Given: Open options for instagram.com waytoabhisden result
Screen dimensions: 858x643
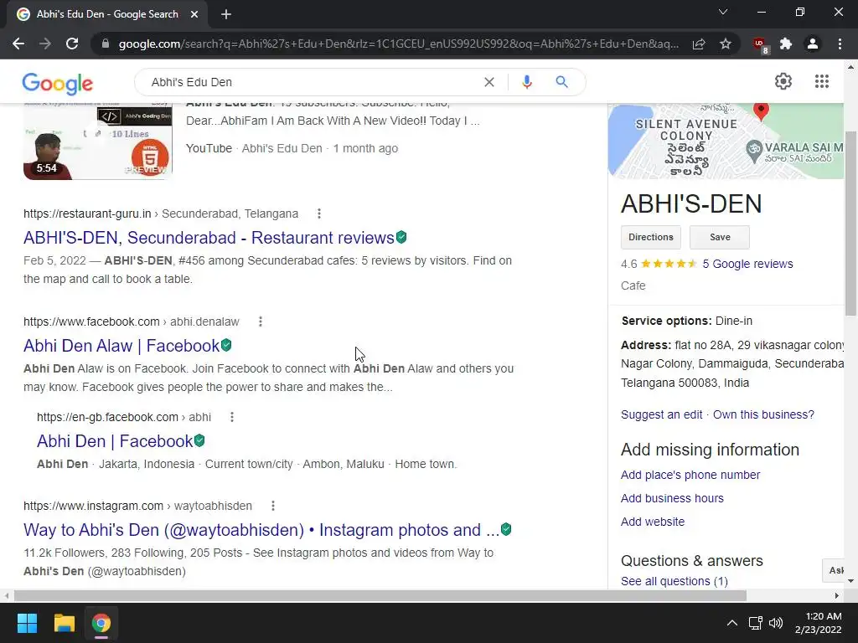Looking at the screenshot, I should click(273, 506).
